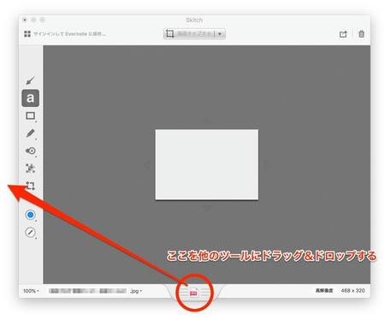
Task: Select the Arrow tool in Skitch
Action: coord(30,80)
